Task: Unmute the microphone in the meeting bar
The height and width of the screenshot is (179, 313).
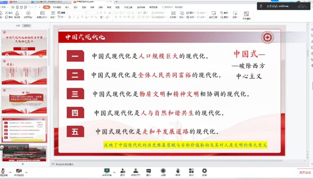Action: coord(3,172)
